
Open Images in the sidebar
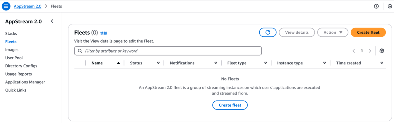point(12,50)
